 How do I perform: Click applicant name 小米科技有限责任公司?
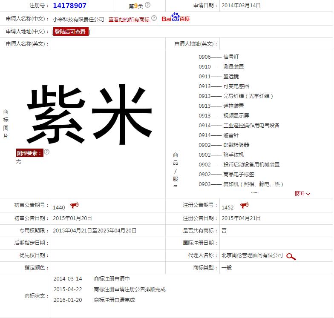[x=78, y=19]
